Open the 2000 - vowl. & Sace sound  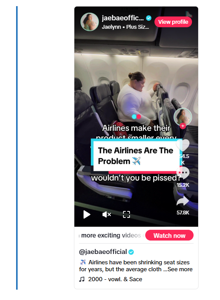click(115, 279)
